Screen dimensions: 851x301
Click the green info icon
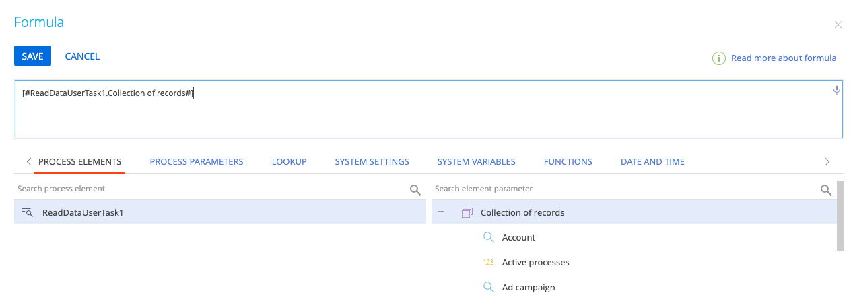pyautogui.click(x=719, y=58)
